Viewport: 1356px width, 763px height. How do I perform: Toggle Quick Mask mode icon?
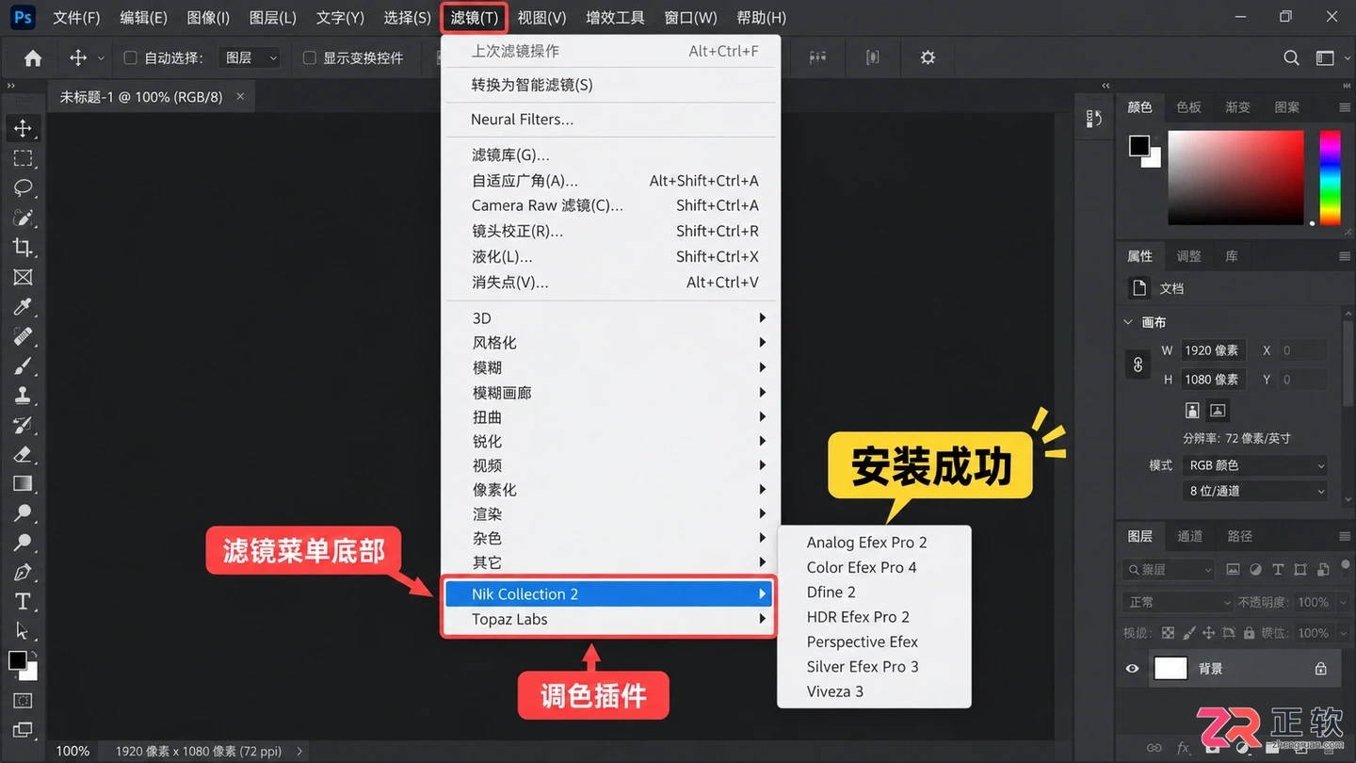pyautogui.click(x=23, y=700)
